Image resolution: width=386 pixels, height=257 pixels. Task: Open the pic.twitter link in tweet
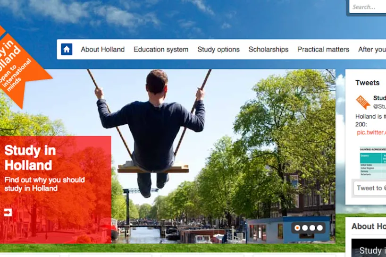pos(371,132)
